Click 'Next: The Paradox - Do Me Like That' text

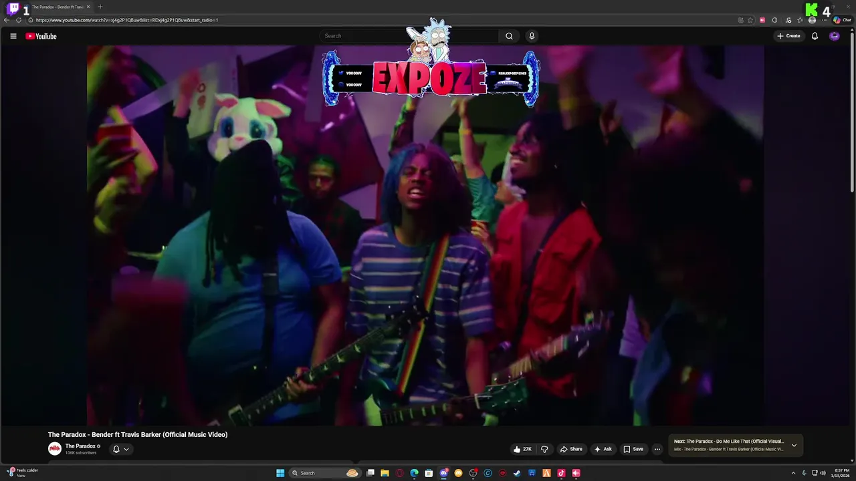point(729,441)
